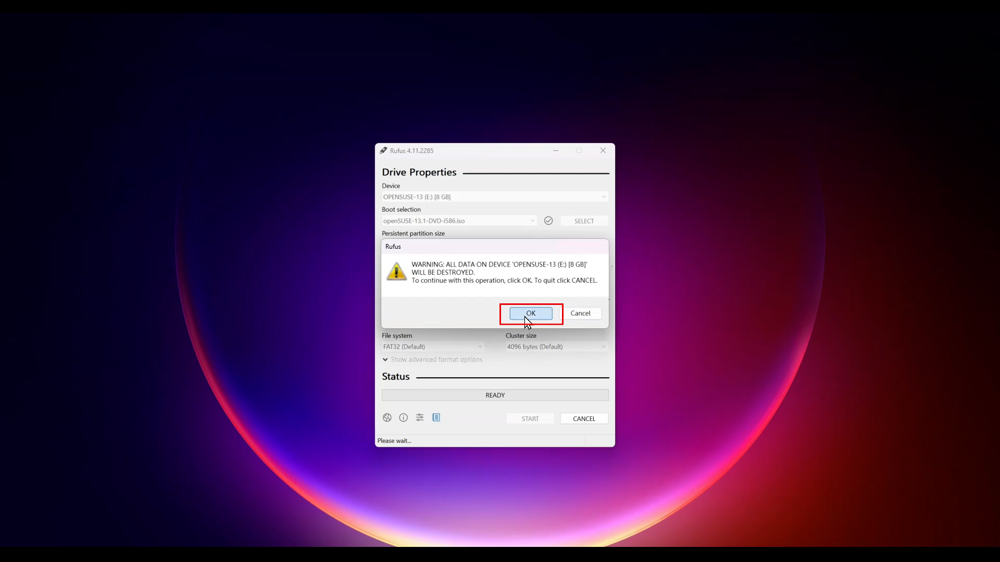Open Rufus settings sliders icon
The height and width of the screenshot is (562, 1000).
tap(420, 417)
